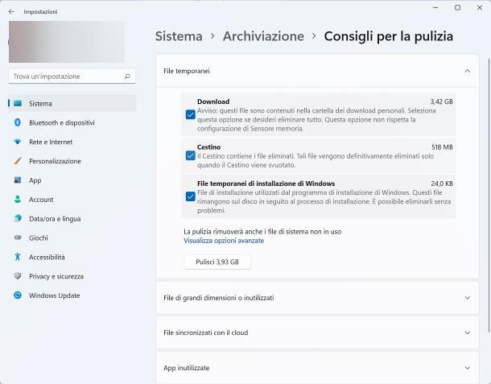Click the Giochi controller icon
Screen dimensions: 491x384
(x=18, y=237)
